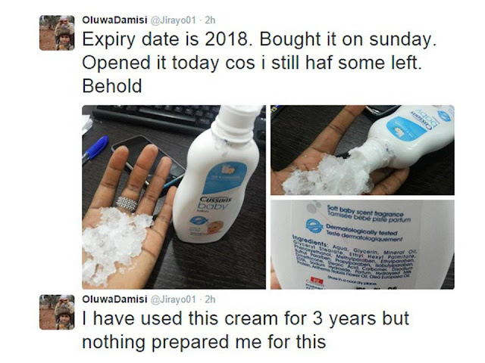
Task: Click the 'nothing prepared me for this' line
Action: [204, 342]
